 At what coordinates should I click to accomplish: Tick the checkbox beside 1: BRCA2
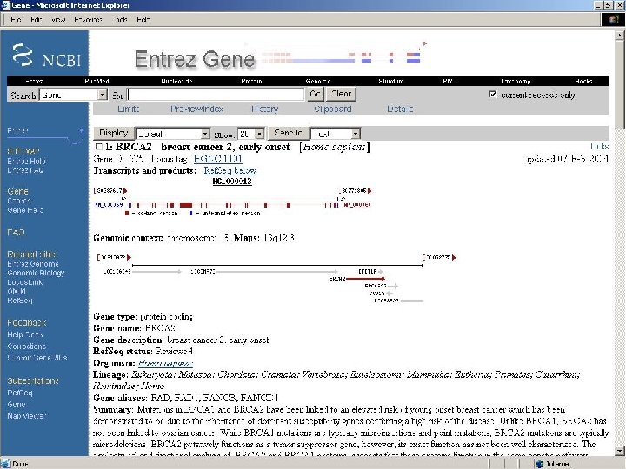pos(98,147)
